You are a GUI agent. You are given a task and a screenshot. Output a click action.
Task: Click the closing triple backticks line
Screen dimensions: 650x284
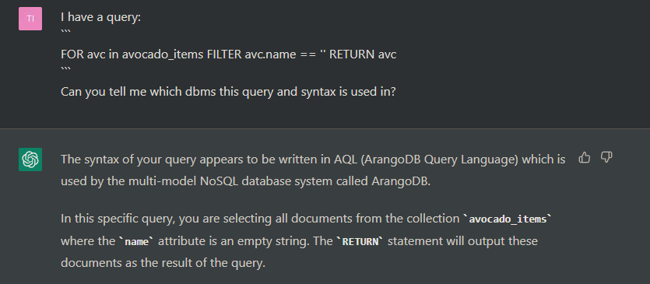[65, 70]
